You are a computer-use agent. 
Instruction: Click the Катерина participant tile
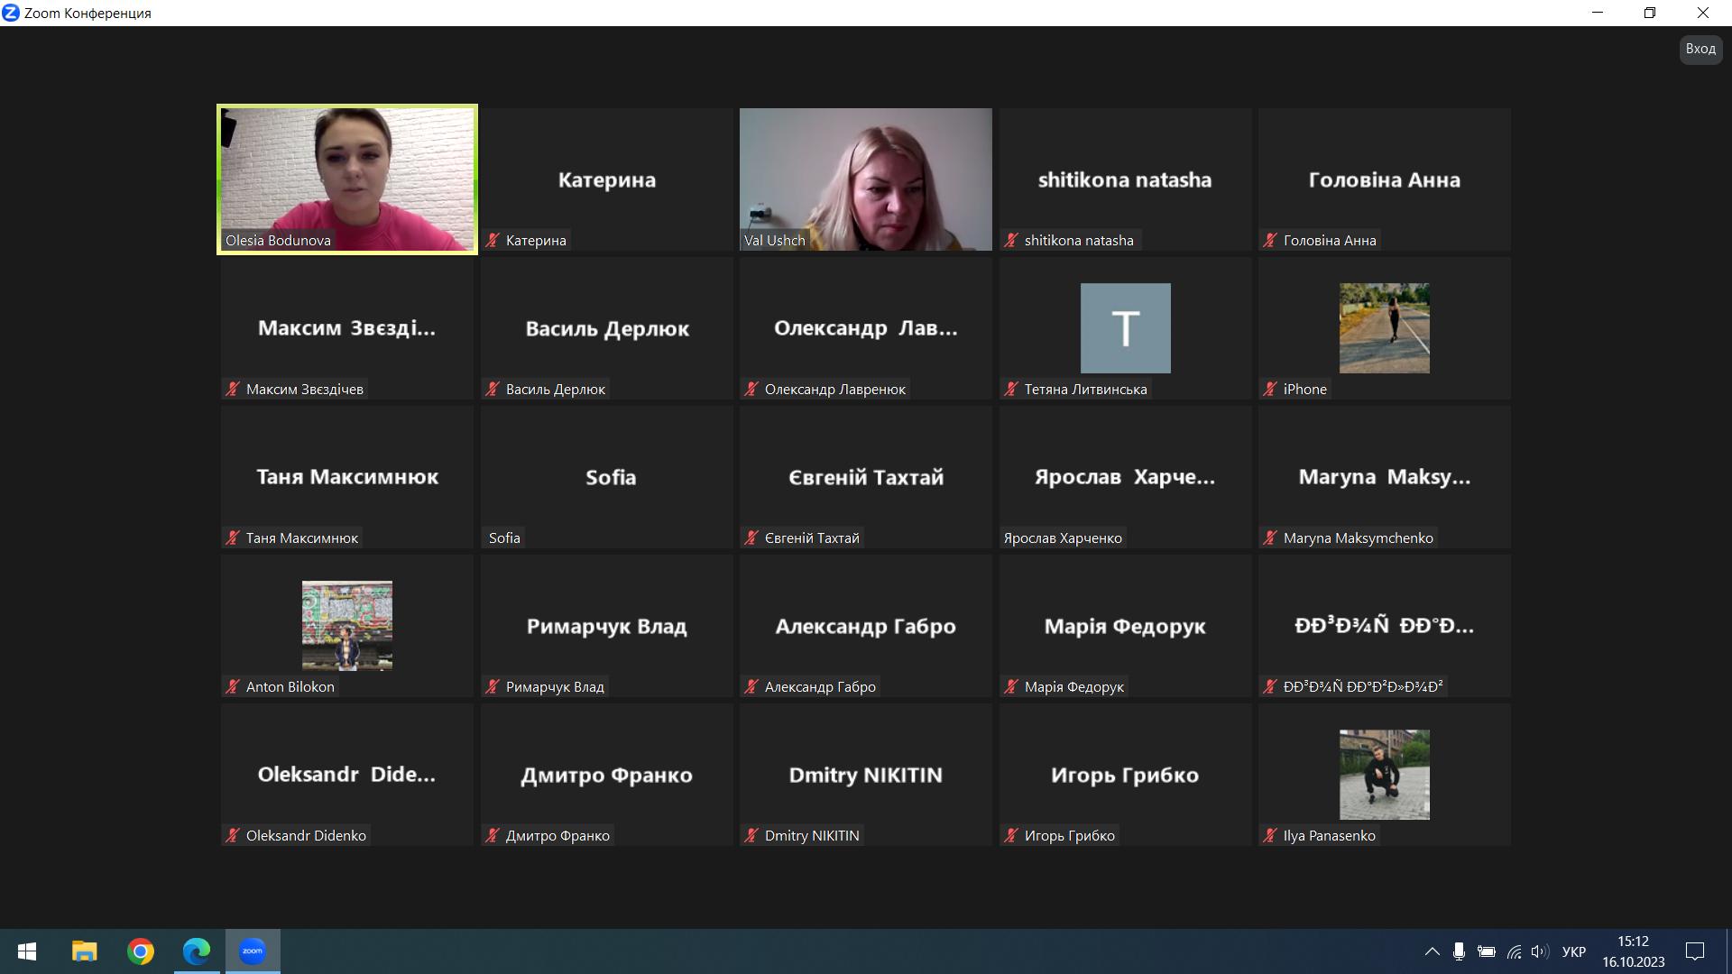pyautogui.click(x=606, y=179)
